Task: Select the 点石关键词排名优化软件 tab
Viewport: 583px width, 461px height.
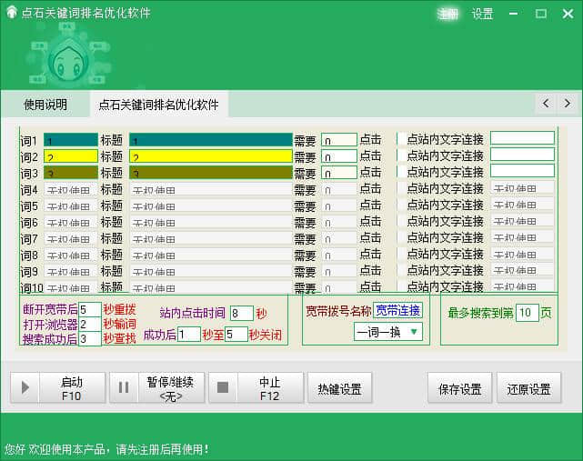Action: (x=158, y=105)
